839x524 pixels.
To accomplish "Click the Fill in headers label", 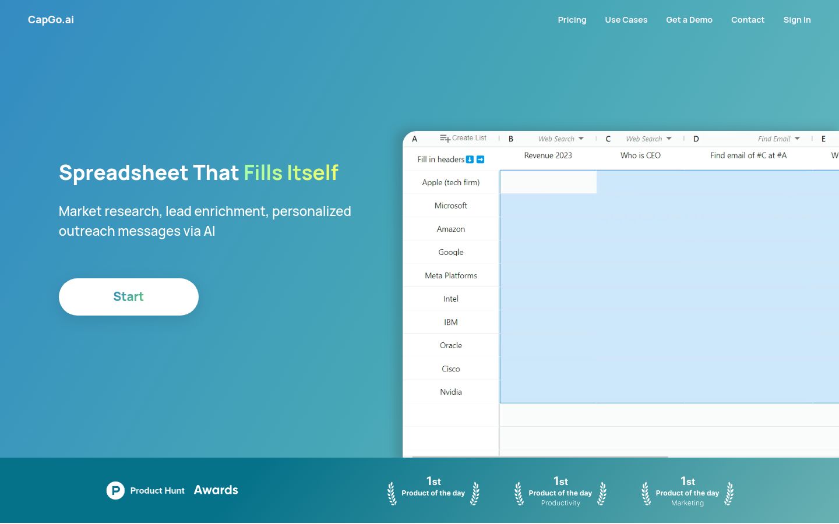I will point(441,160).
